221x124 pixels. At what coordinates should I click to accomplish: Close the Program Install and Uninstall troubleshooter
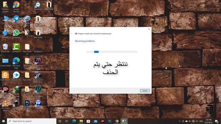coord(149,29)
